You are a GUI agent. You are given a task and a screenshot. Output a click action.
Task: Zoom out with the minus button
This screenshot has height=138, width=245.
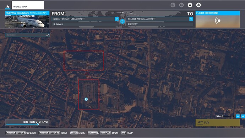tap(238, 116)
